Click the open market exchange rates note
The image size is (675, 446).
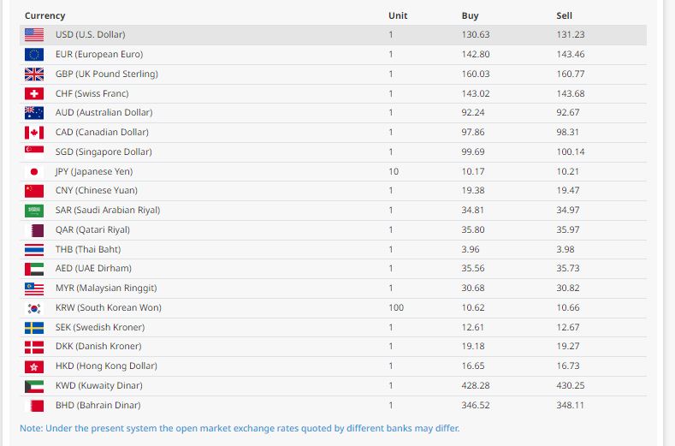[x=240, y=428]
